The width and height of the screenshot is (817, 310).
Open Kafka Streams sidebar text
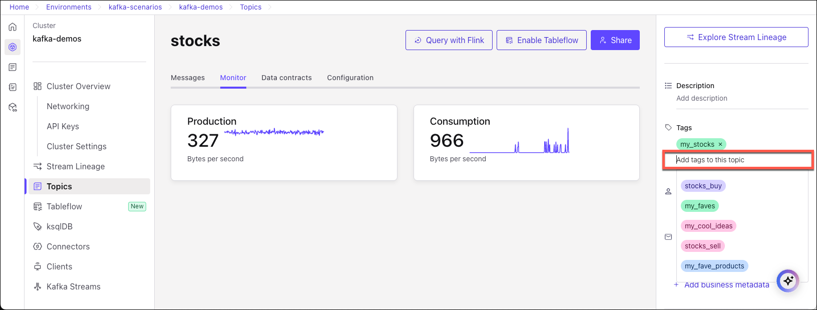click(74, 286)
